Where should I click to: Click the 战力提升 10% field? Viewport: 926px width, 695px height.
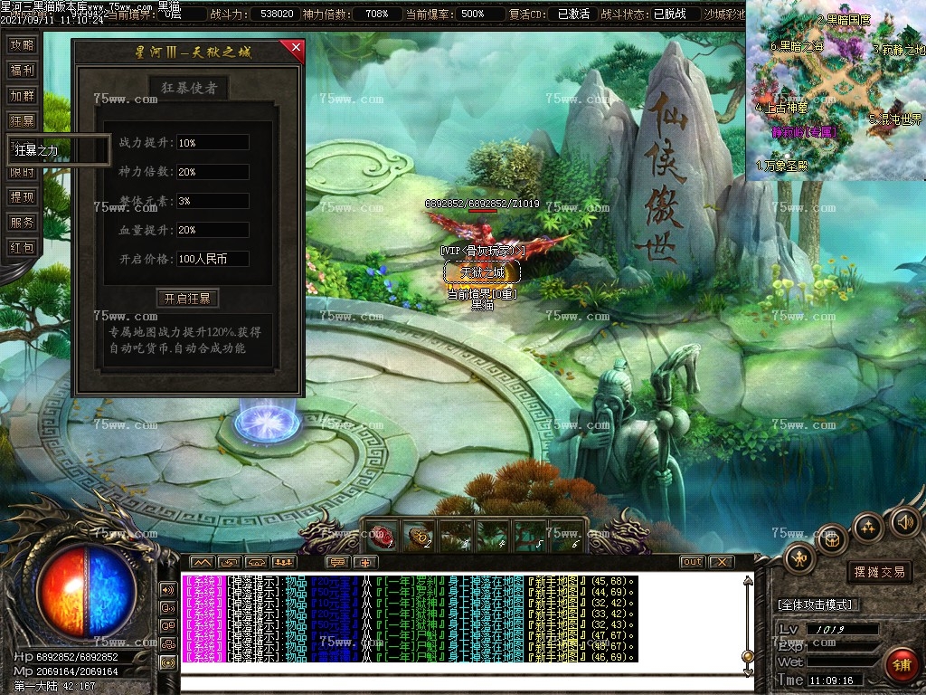[x=213, y=142]
